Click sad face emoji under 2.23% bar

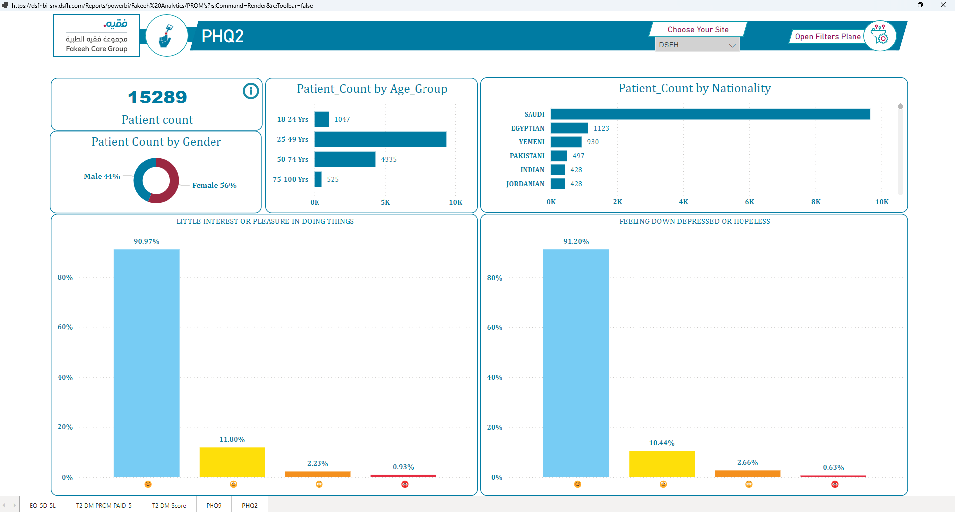pos(319,484)
